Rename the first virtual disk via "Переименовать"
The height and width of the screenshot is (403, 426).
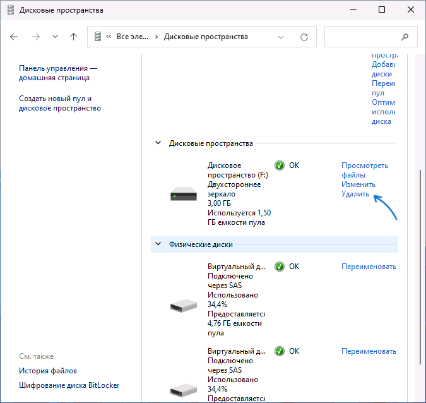pyautogui.click(x=369, y=267)
